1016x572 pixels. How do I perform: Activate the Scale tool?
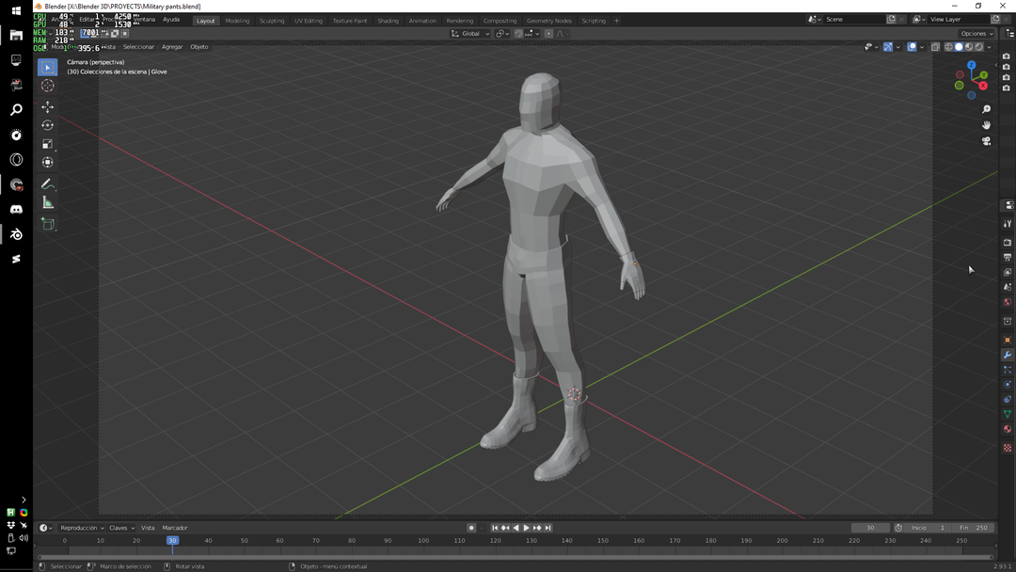47,144
